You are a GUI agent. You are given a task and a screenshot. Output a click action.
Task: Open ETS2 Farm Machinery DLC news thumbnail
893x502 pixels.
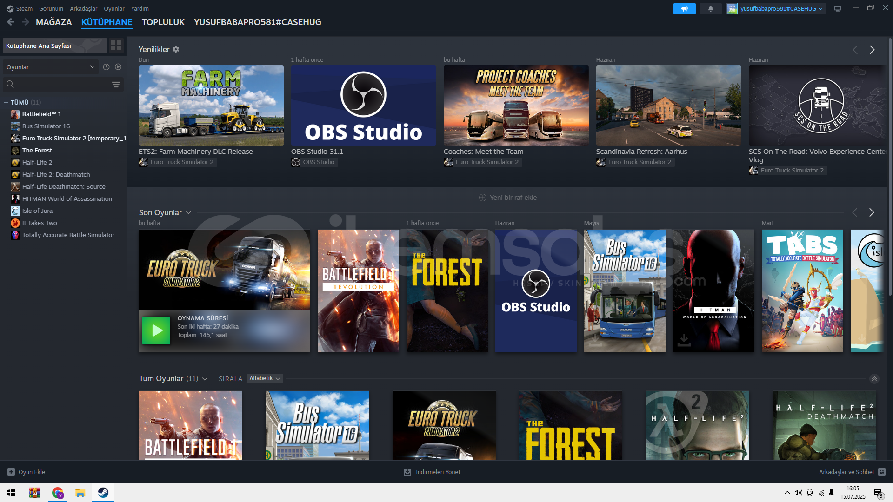click(211, 106)
